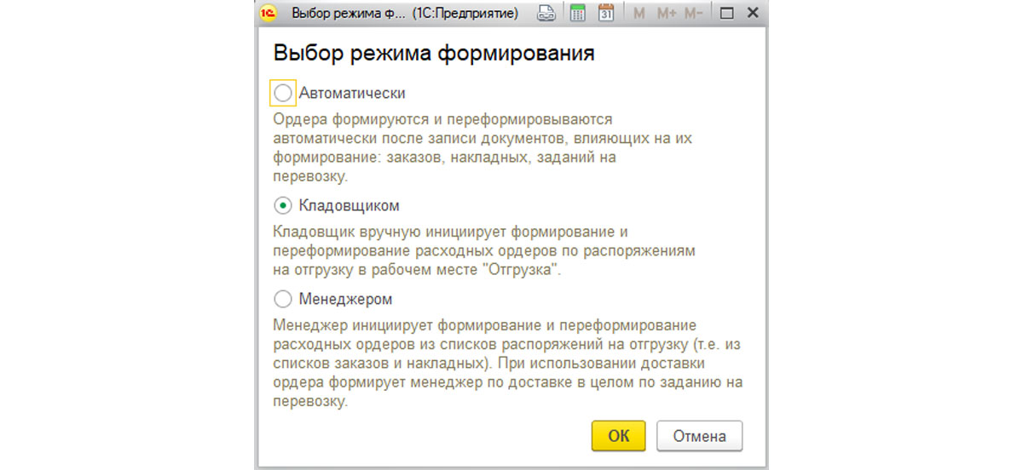
Task: Click the window title text Выбор режима ф...
Action: [348, 14]
